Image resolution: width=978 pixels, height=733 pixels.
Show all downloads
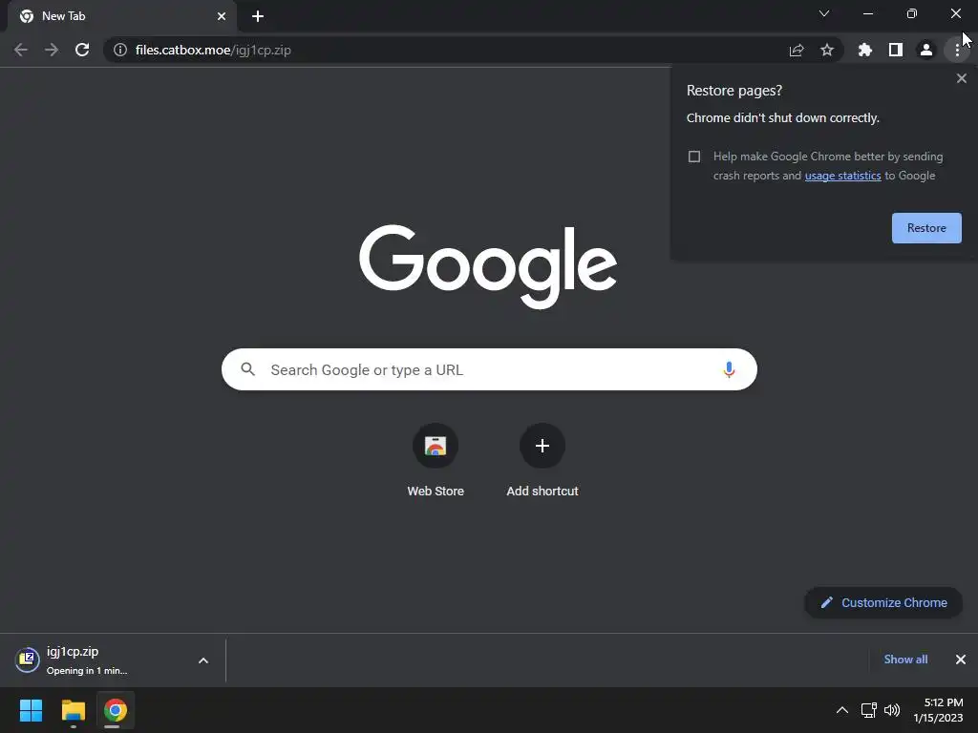[x=905, y=660]
